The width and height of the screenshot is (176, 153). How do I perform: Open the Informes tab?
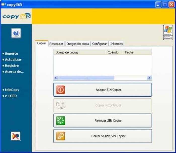click(x=116, y=44)
